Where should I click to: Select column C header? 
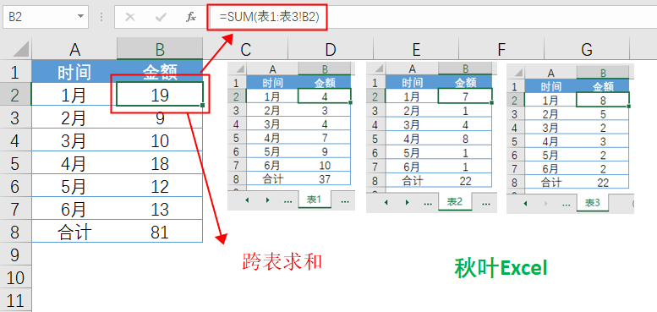[245, 49]
